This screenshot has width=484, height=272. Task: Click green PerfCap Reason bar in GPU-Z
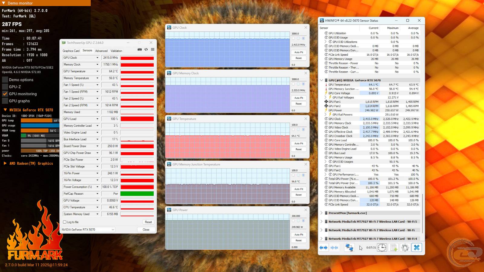click(137, 194)
